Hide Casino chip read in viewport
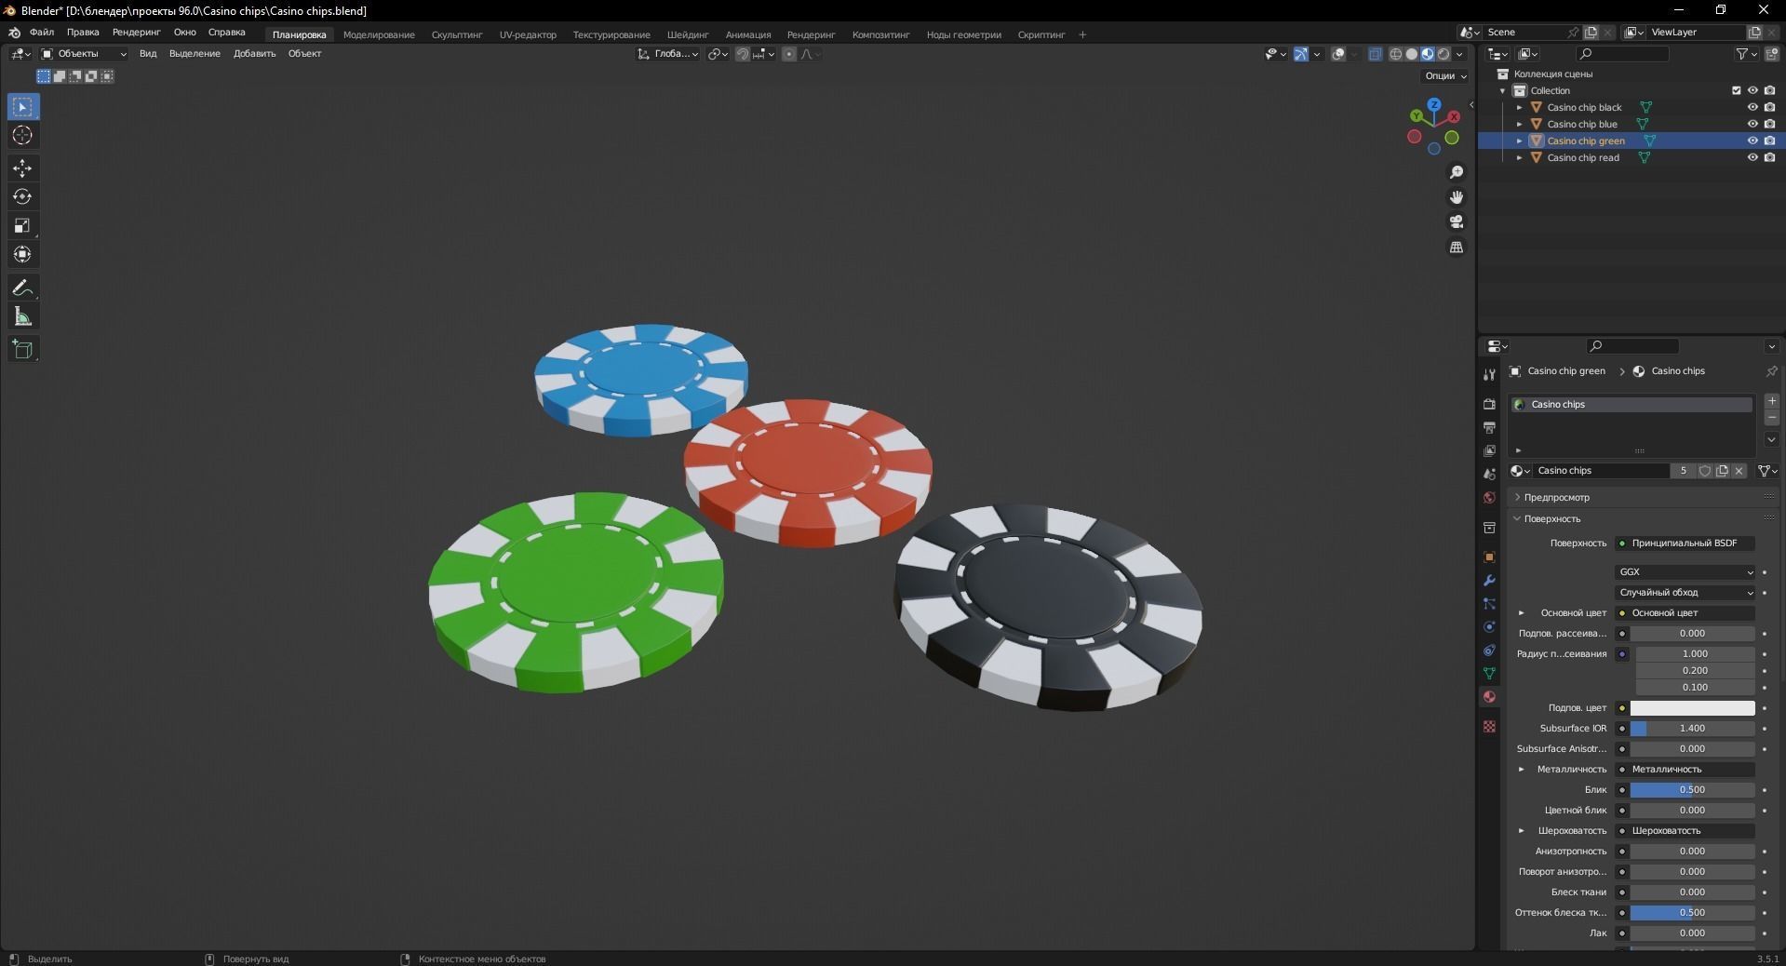The image size is (1786, 966). [1752, 157]
